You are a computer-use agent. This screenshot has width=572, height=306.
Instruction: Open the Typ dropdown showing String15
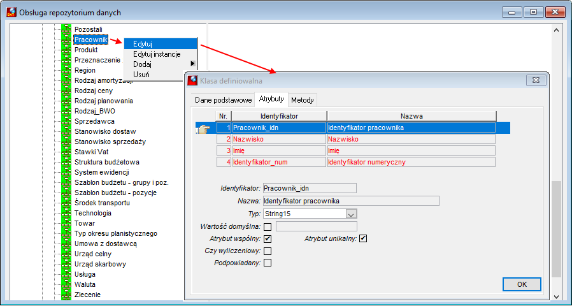(x=352, y=214)
